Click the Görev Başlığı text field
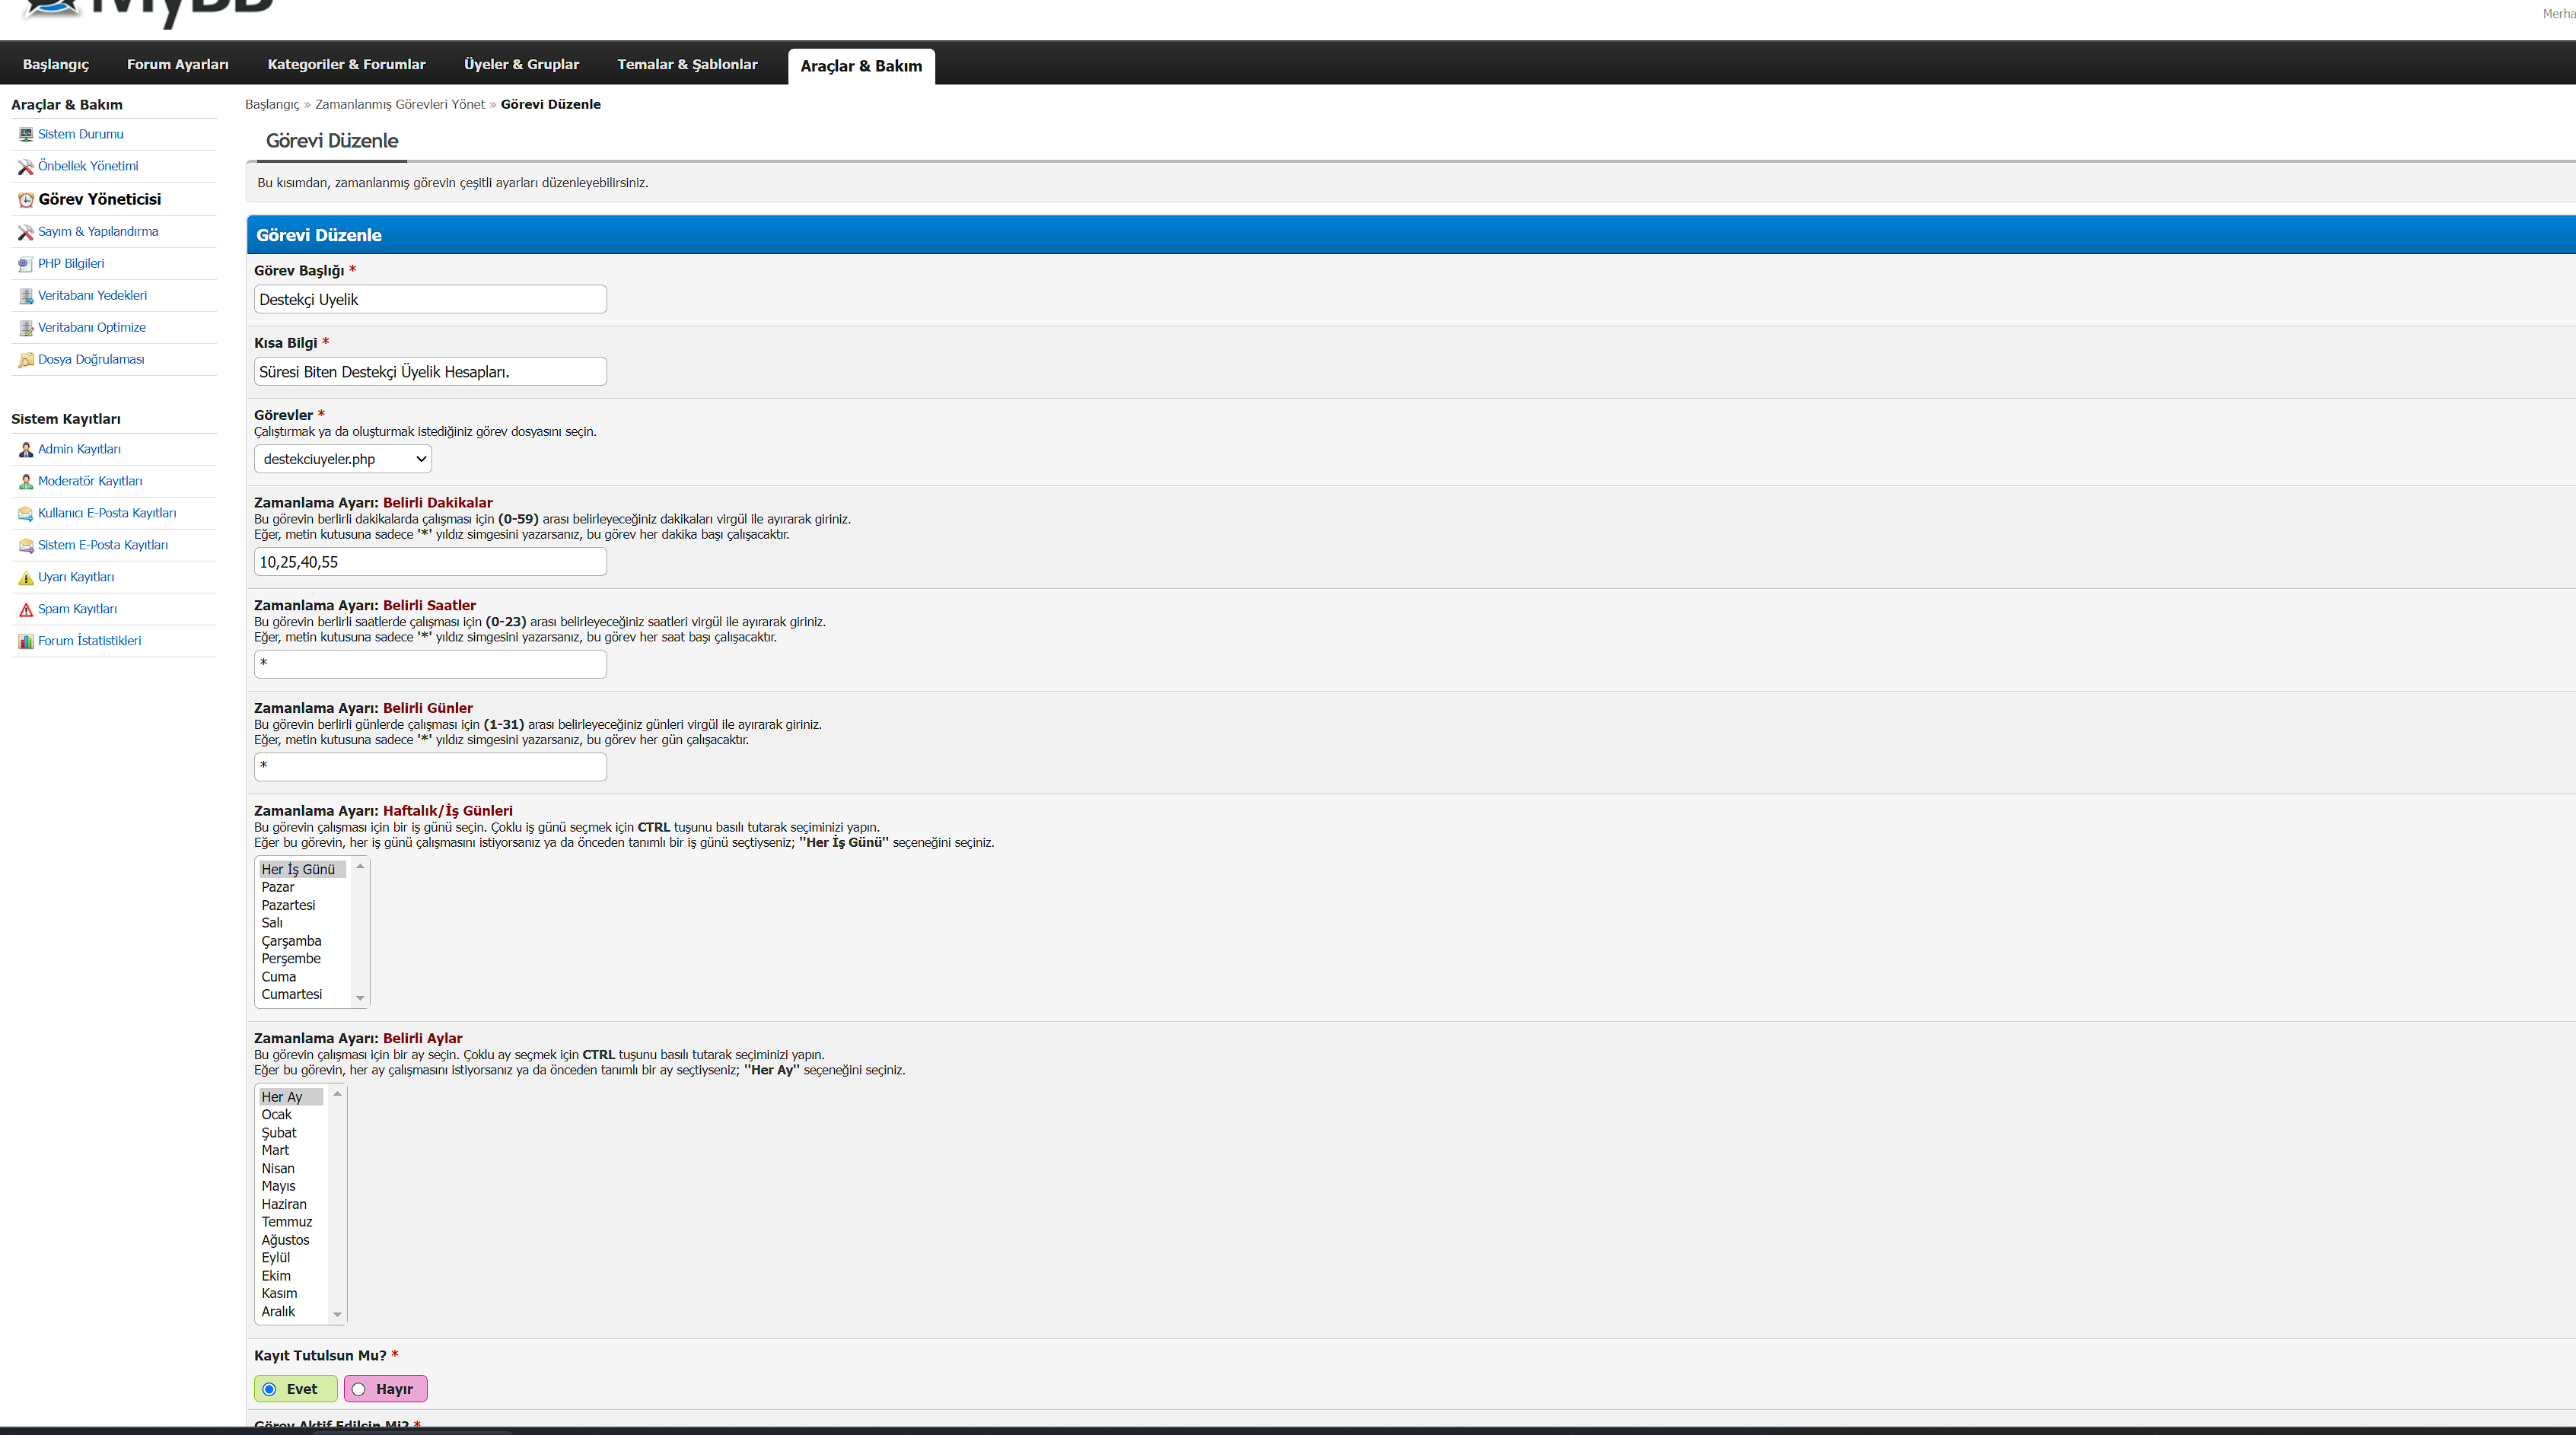Viewport: 2576px width, 1435px height. 430,299
